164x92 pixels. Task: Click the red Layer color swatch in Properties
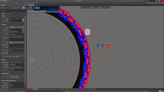(9, 27)
